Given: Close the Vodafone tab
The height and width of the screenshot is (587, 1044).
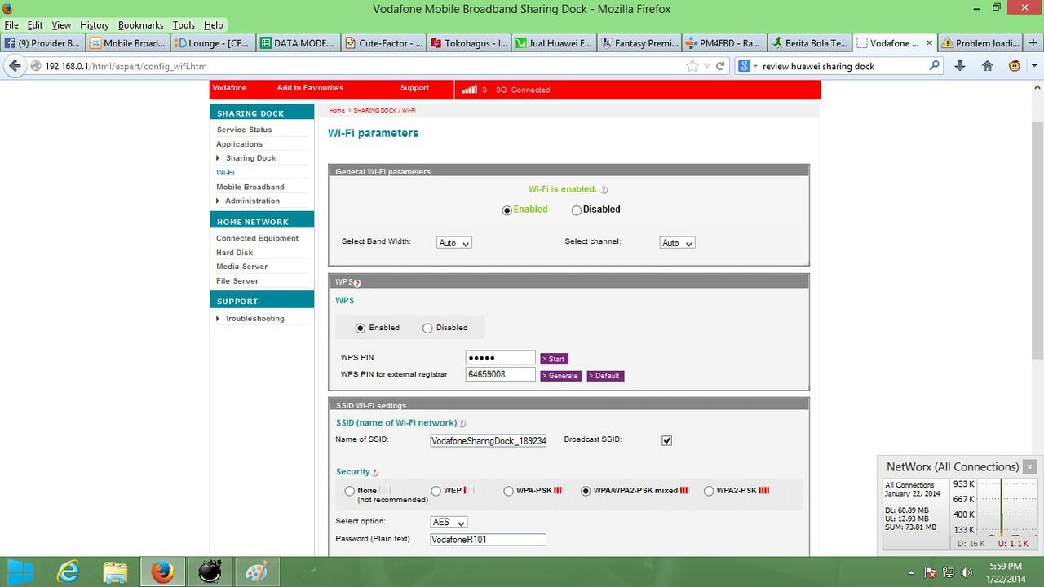Looking at the screenshot, I should (929, 43).
